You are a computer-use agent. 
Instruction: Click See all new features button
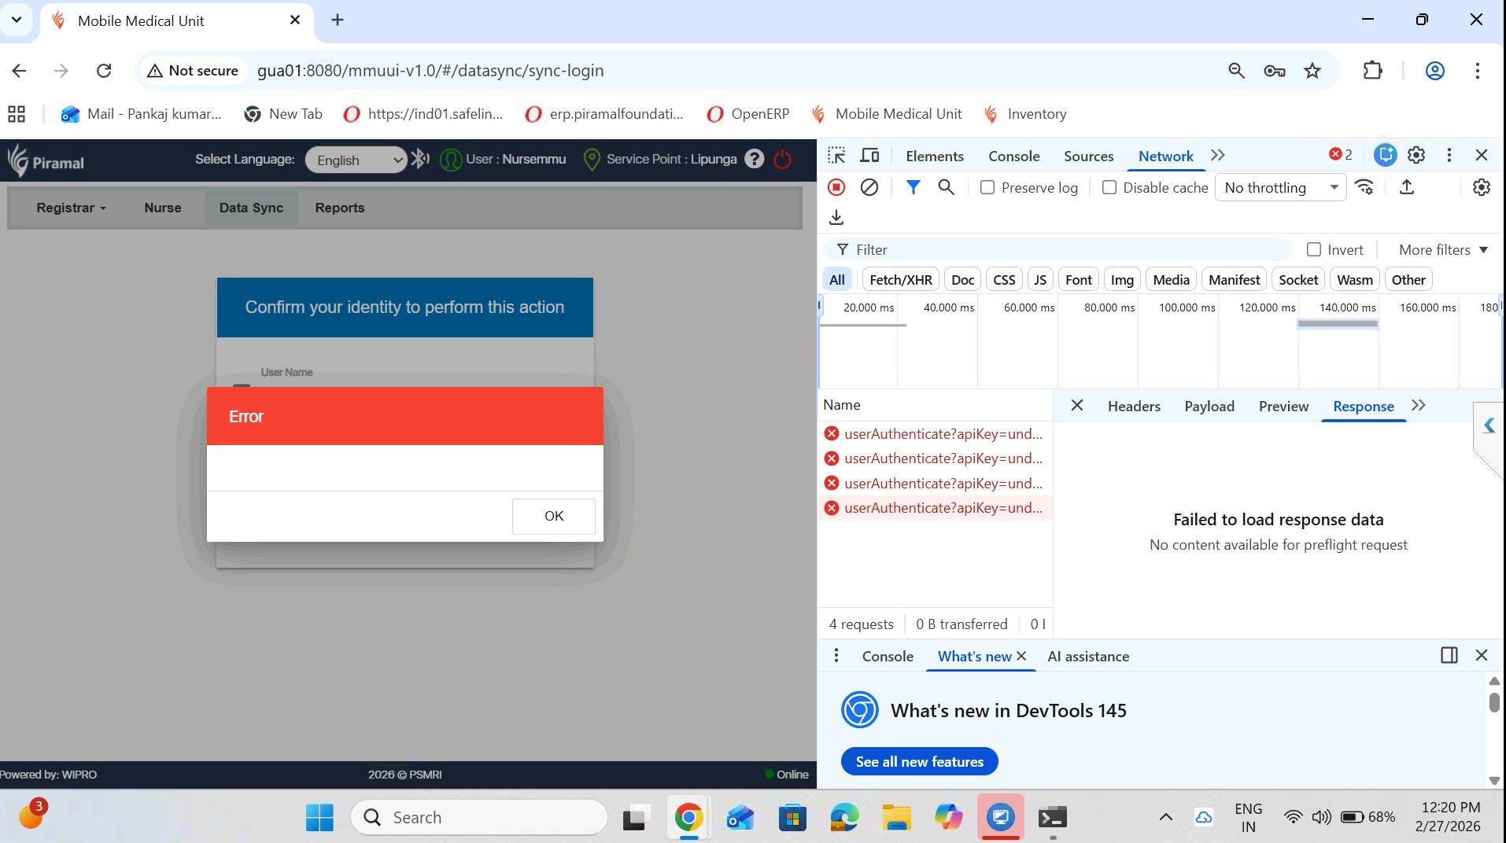tap(919, 761)
